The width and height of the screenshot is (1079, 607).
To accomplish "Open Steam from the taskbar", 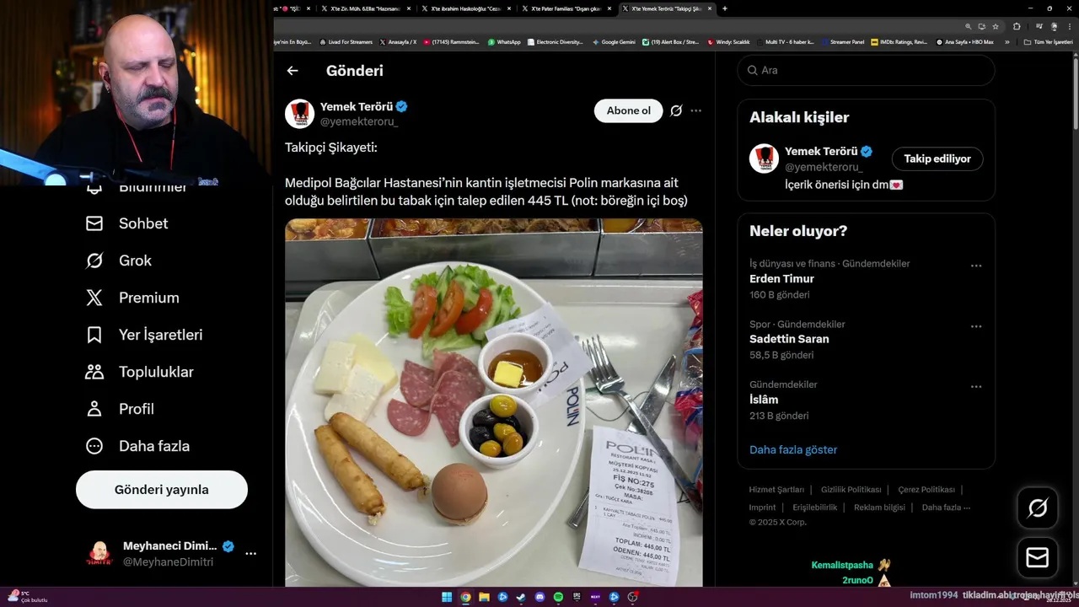I will tap(521, 597).
